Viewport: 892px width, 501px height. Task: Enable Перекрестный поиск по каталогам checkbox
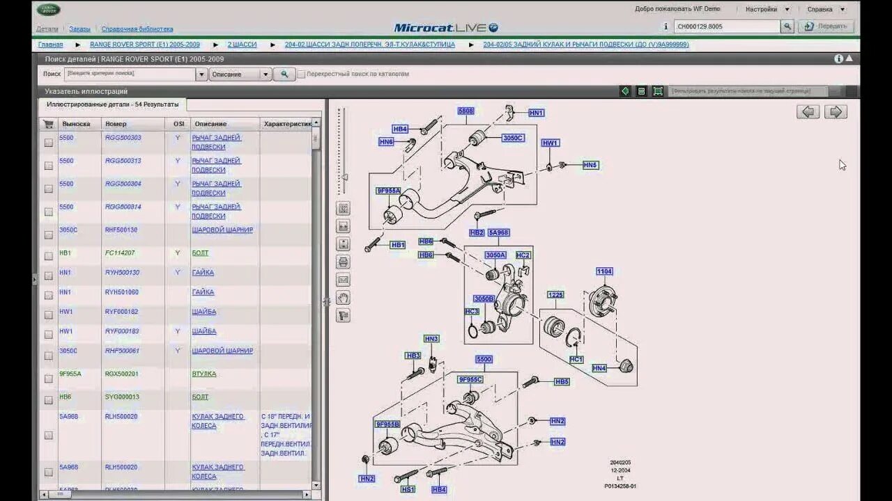tap(302, 74)
